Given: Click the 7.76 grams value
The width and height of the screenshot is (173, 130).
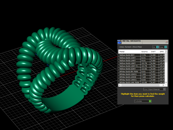Looking at the screenshot, I should click(x=143, y=55).
